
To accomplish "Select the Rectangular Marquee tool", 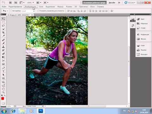I will click(3, 22).
